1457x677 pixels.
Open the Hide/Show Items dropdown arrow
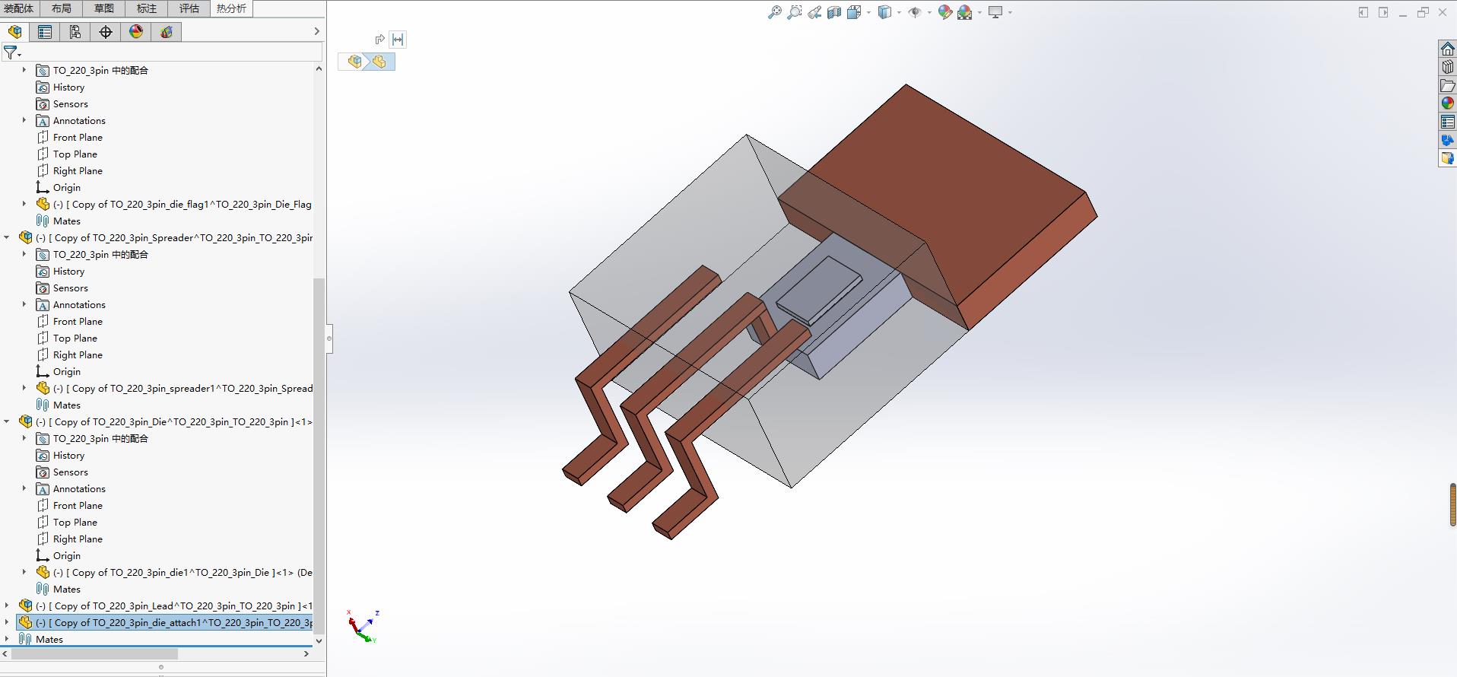929,12
